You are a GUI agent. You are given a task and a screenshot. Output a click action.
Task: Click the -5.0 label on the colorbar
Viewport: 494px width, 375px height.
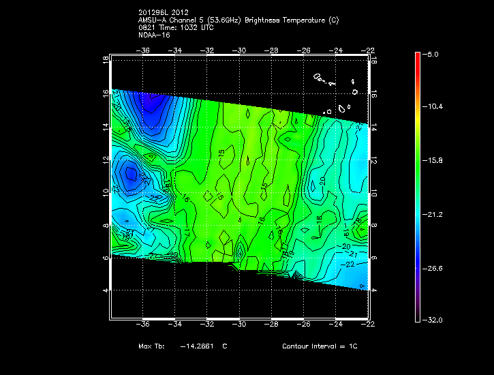[x=433, y=53]
